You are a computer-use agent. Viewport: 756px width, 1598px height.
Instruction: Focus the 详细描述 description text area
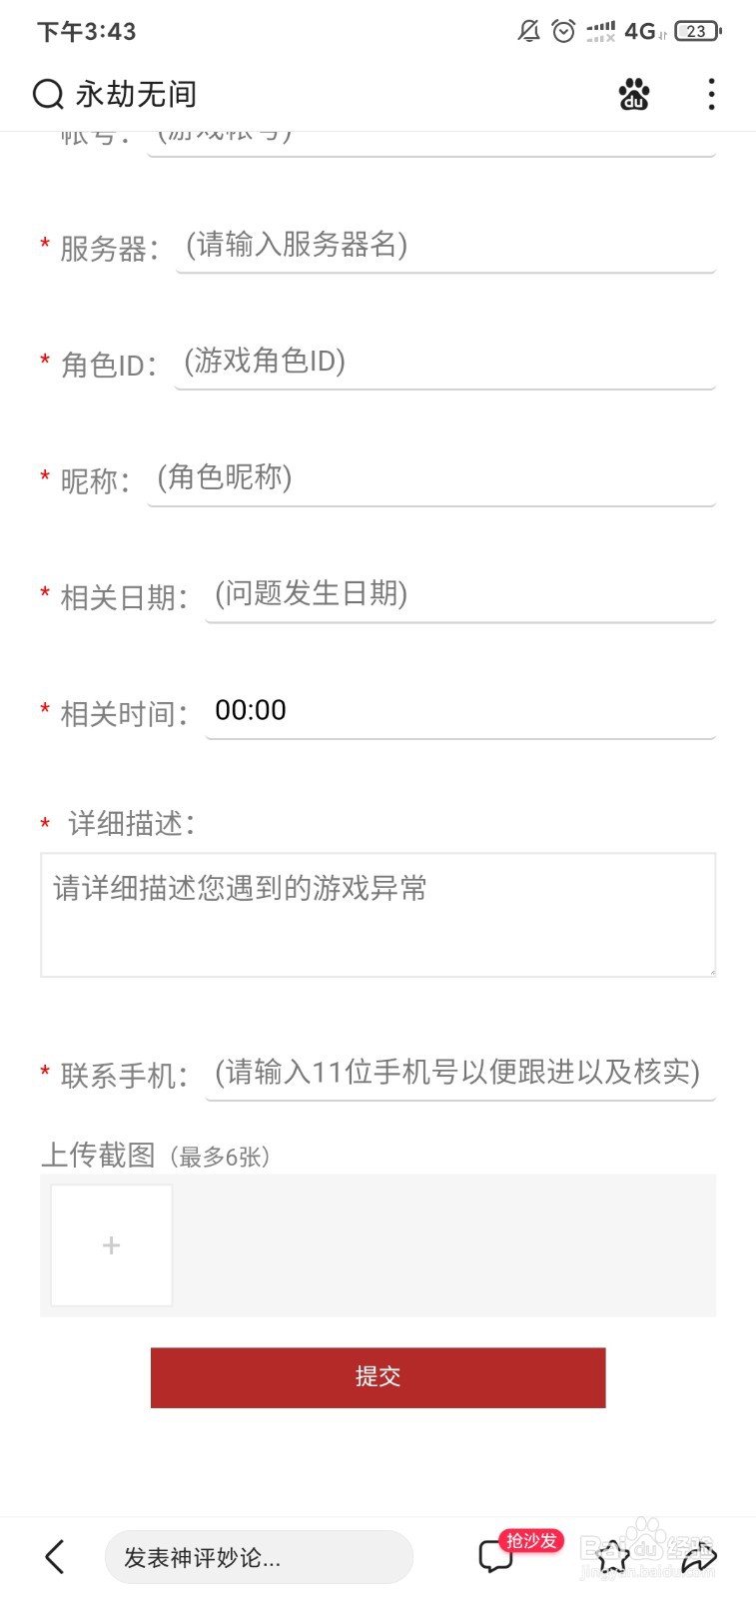(x=378, y=915)
